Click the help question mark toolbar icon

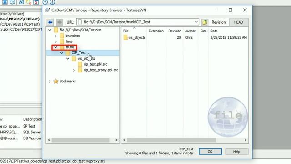45,2
